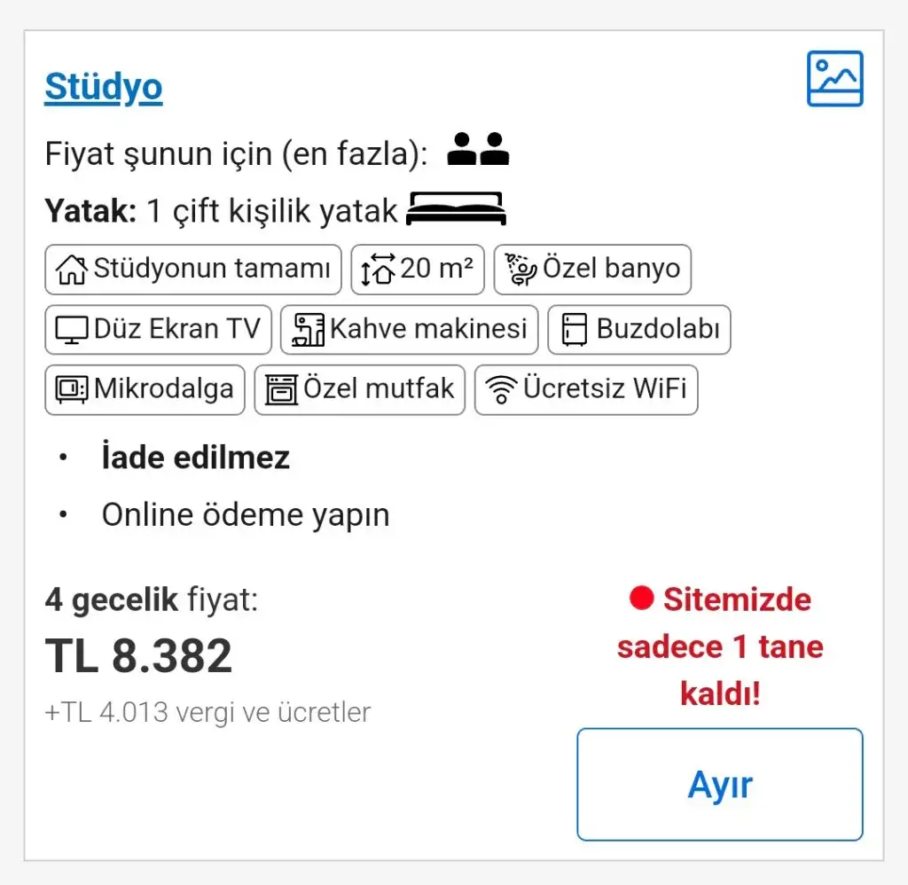Open the Stüdyo room details link
Viewport: 908px width, 885px height.
point(104,87)
